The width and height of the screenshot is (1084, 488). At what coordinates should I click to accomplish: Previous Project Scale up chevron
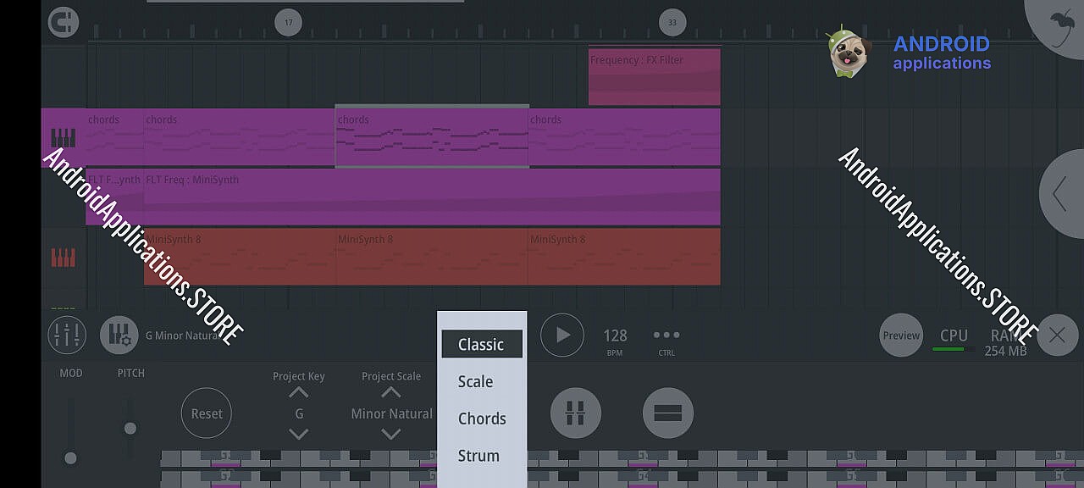pos(390,393)
